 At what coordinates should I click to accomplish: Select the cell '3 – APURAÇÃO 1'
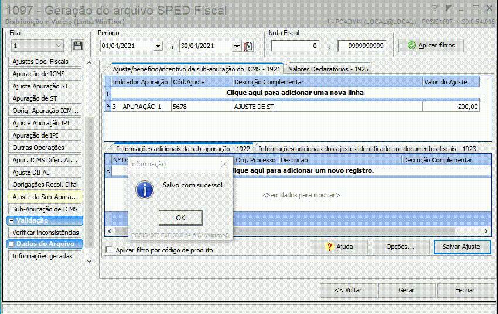click(x=141, y=107)
